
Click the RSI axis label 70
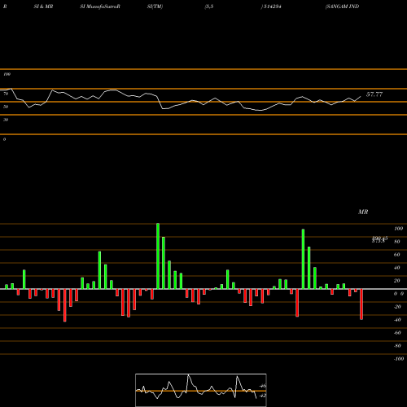point(6,94)
